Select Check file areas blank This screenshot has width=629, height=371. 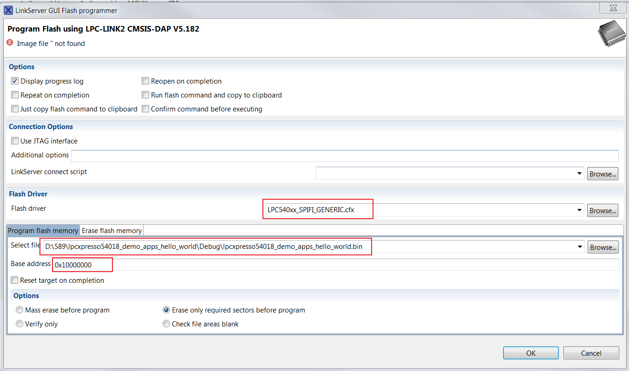click(166, 324)
